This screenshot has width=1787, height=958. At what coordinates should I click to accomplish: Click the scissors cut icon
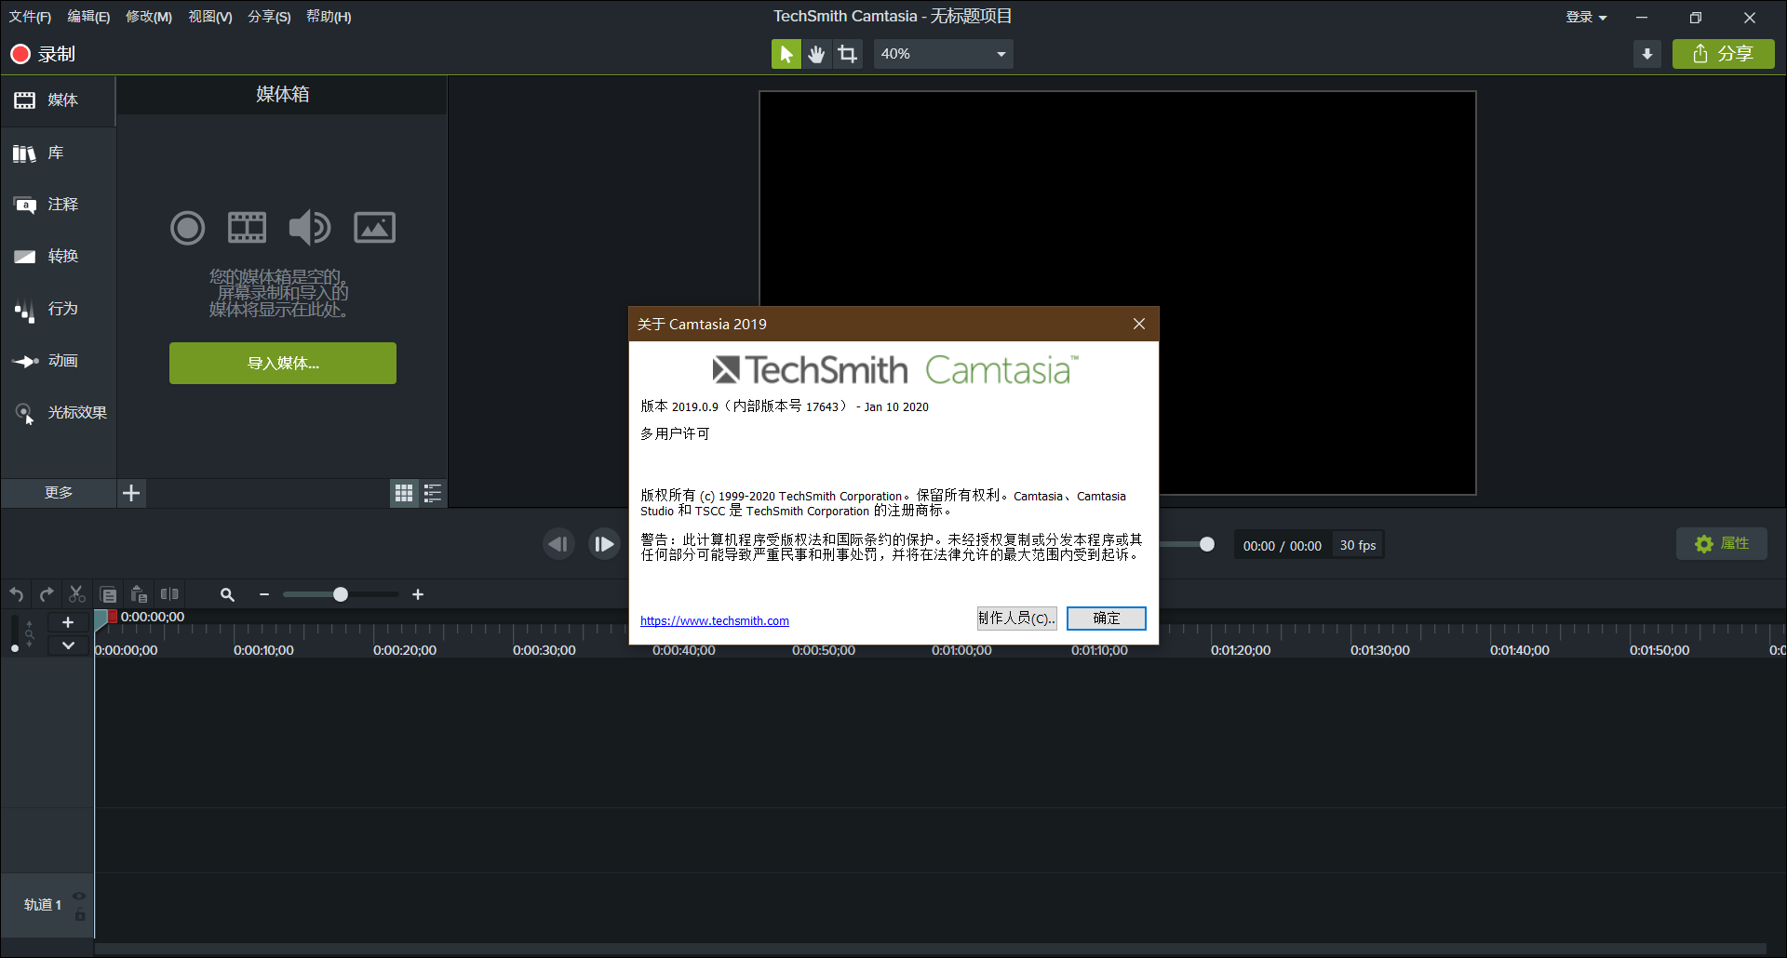pos(77,594)
